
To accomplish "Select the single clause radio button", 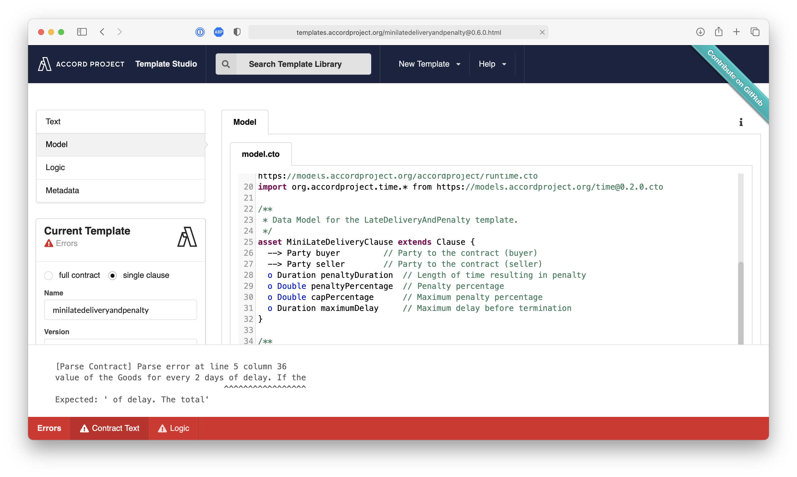I will (113, 275).
